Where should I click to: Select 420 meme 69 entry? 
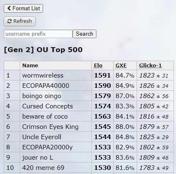[x=43, y=168]
